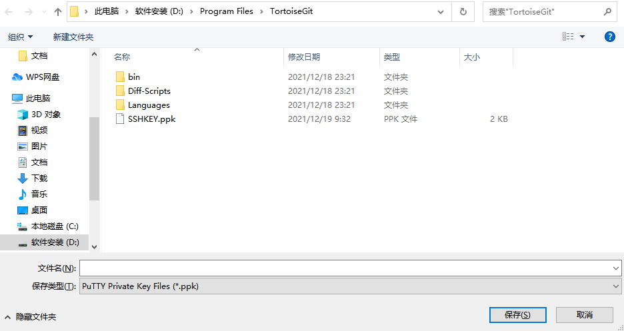Go forward with the right arrow

point(28,12)
